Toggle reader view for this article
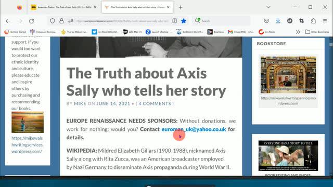This screenshot has width=333, height=187. 174,21
